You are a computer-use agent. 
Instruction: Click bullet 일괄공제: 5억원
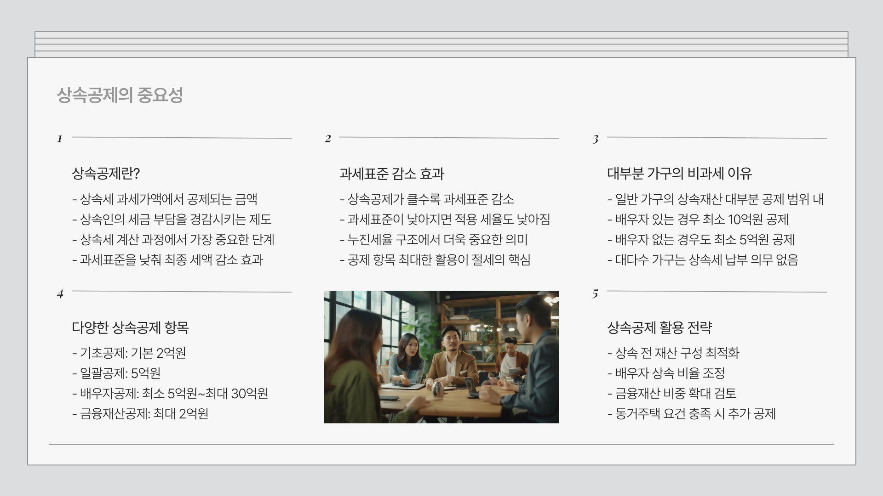point(116,373)
